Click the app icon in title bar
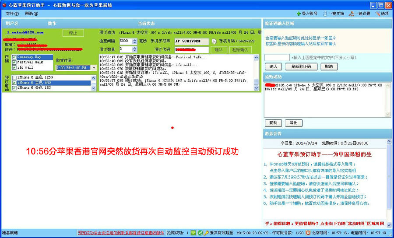The width and height of the screenshot is (394, 238). pyautogui.click(x=4, y=5)
